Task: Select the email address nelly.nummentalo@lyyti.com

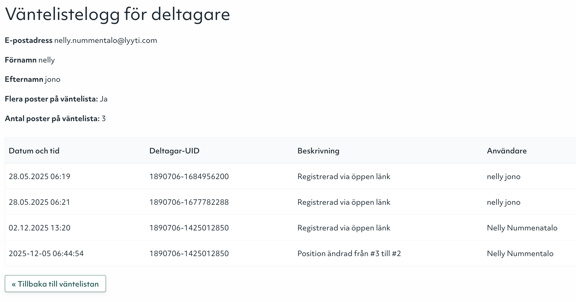Action: pos(106,40)
